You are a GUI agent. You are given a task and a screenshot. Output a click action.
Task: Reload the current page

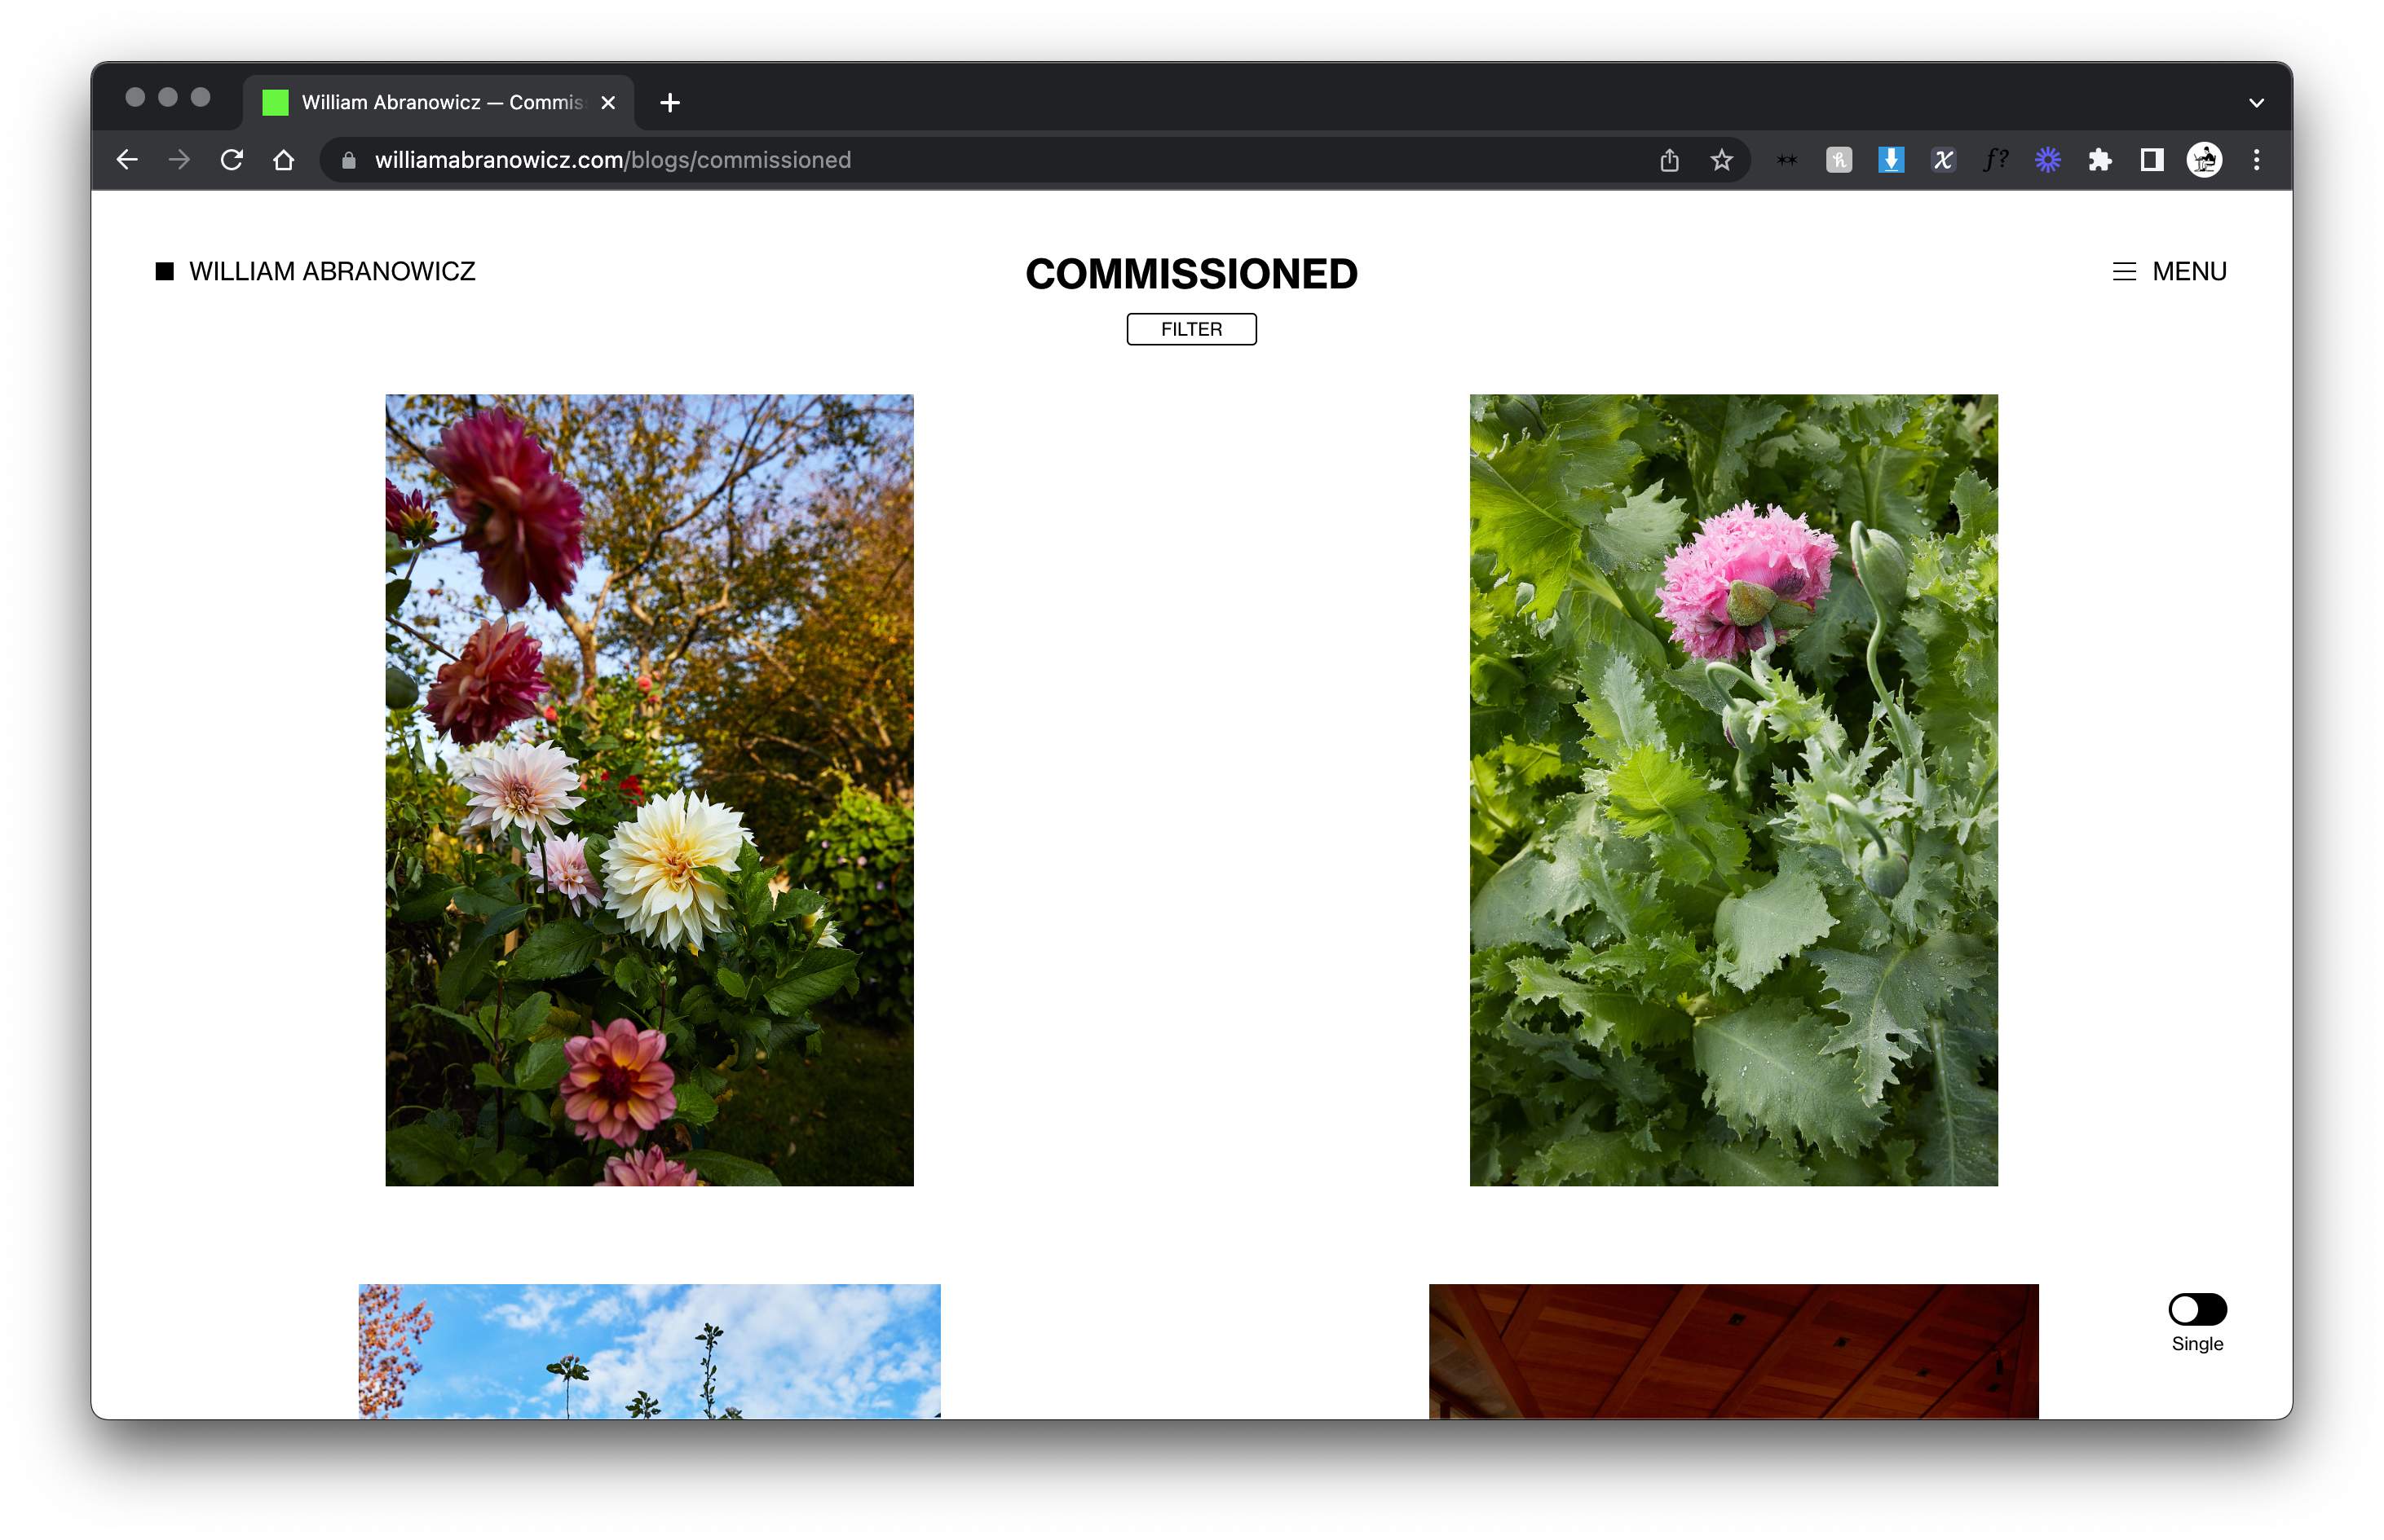click(232, 160)
